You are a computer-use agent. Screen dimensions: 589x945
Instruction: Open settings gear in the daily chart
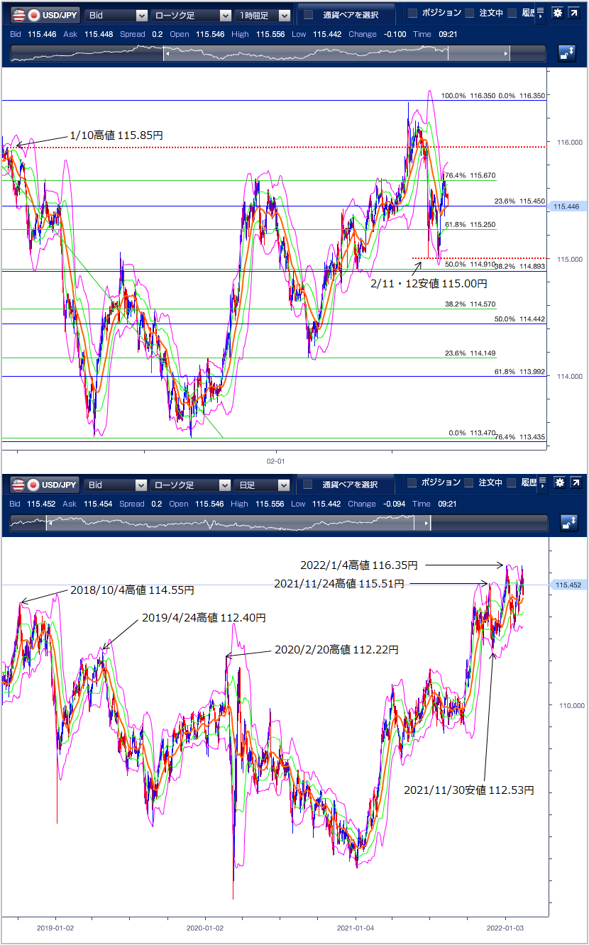(560, 484)
